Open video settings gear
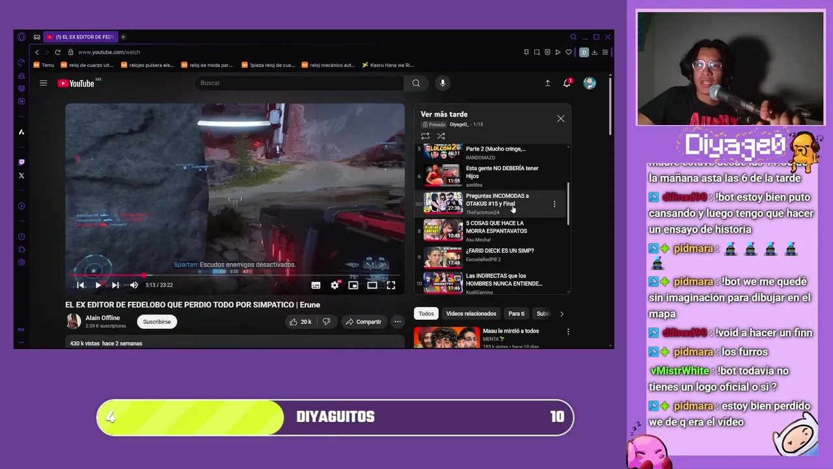This screenshot has height=469, width=833. (x=335, y=285)
